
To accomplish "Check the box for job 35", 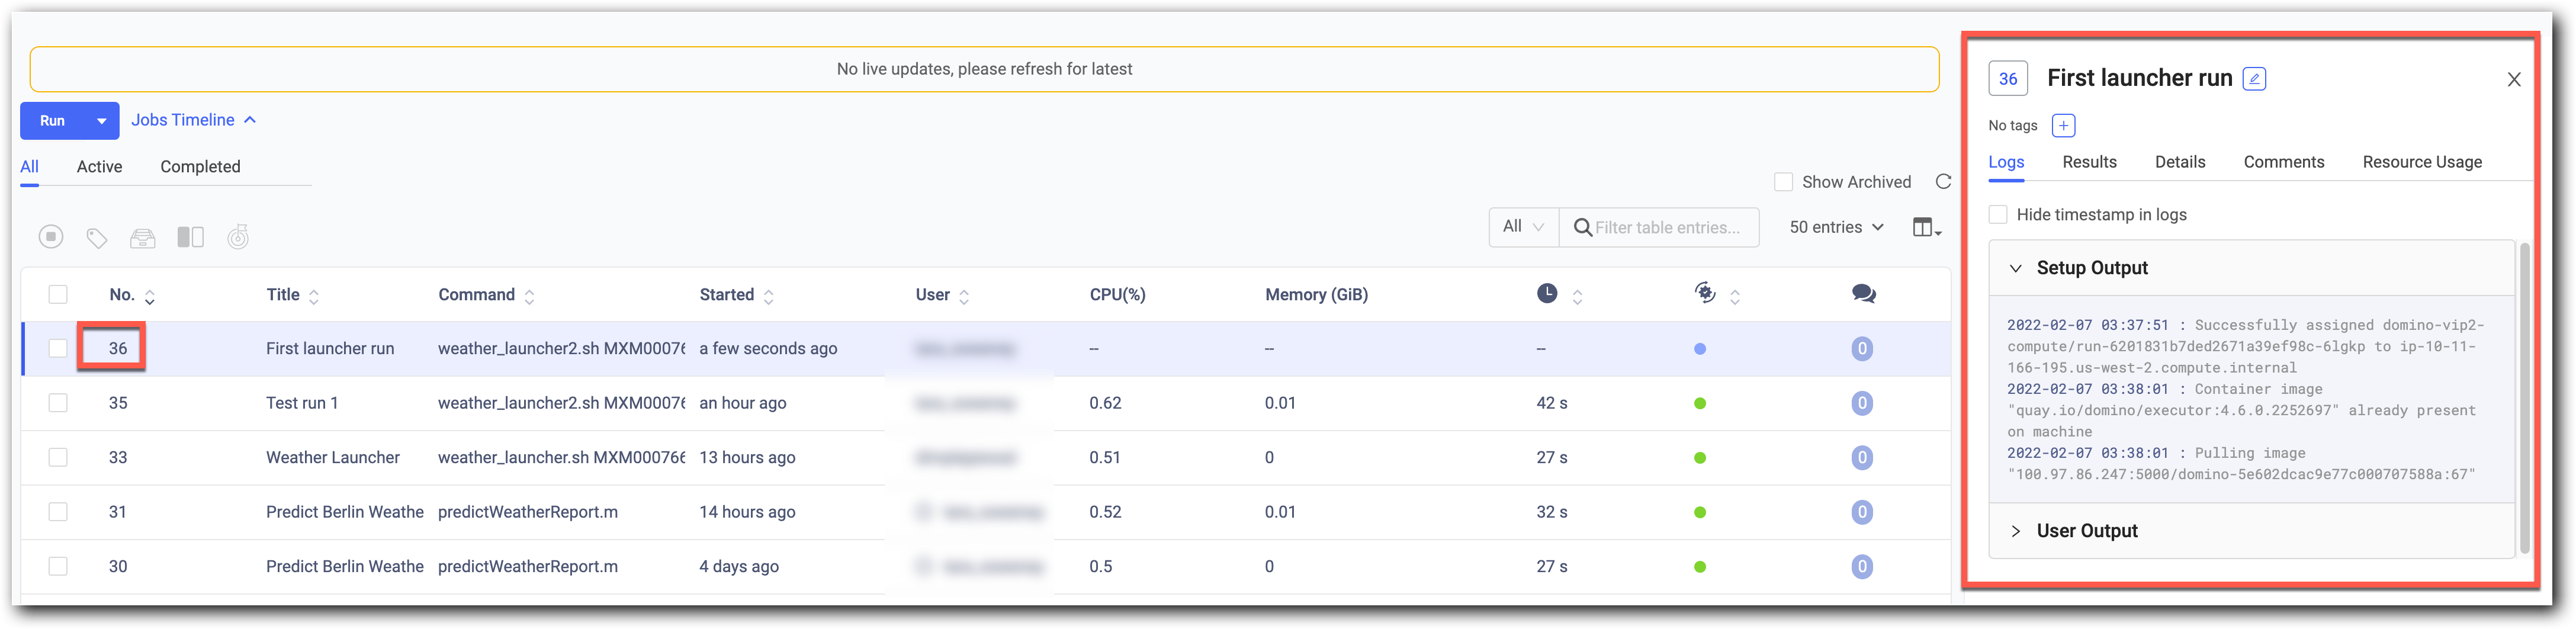I will [x=58, y=404].
